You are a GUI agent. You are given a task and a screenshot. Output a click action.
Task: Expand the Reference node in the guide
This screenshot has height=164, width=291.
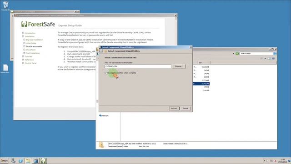pyautogui.click(x=23, y=60)
